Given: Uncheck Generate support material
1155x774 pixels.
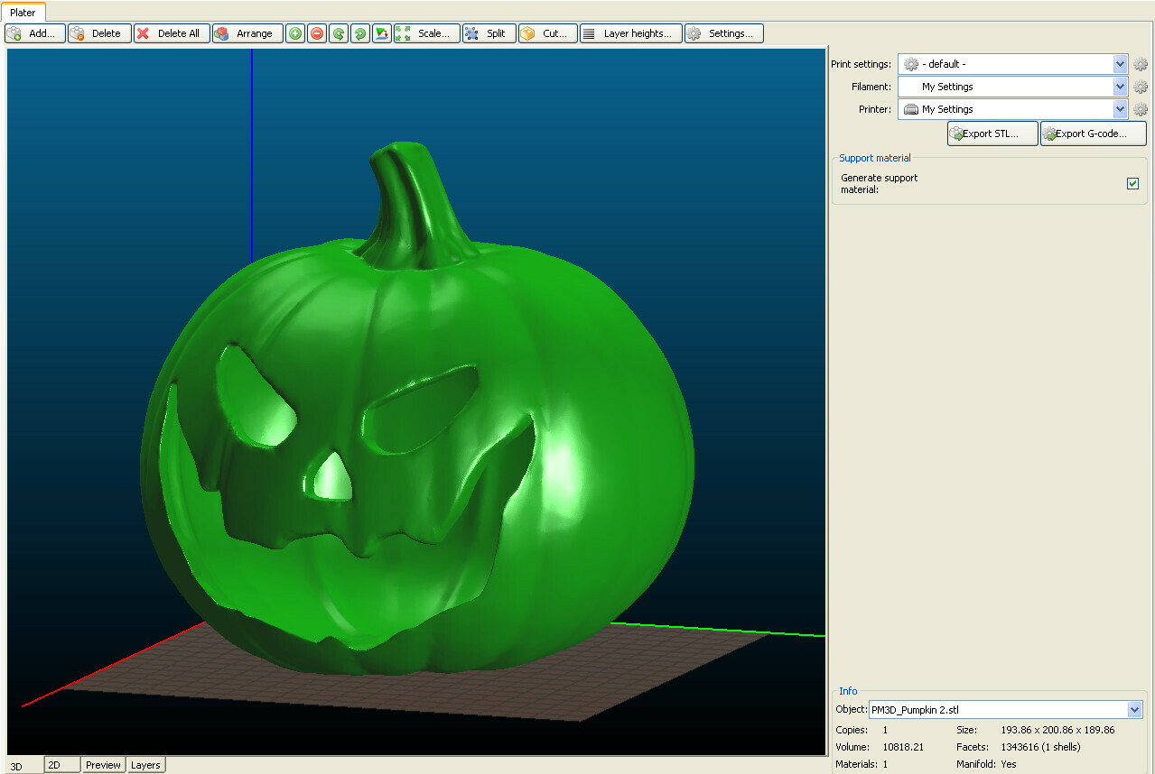Looking at the screenshot, I should tap(1132, 184).
